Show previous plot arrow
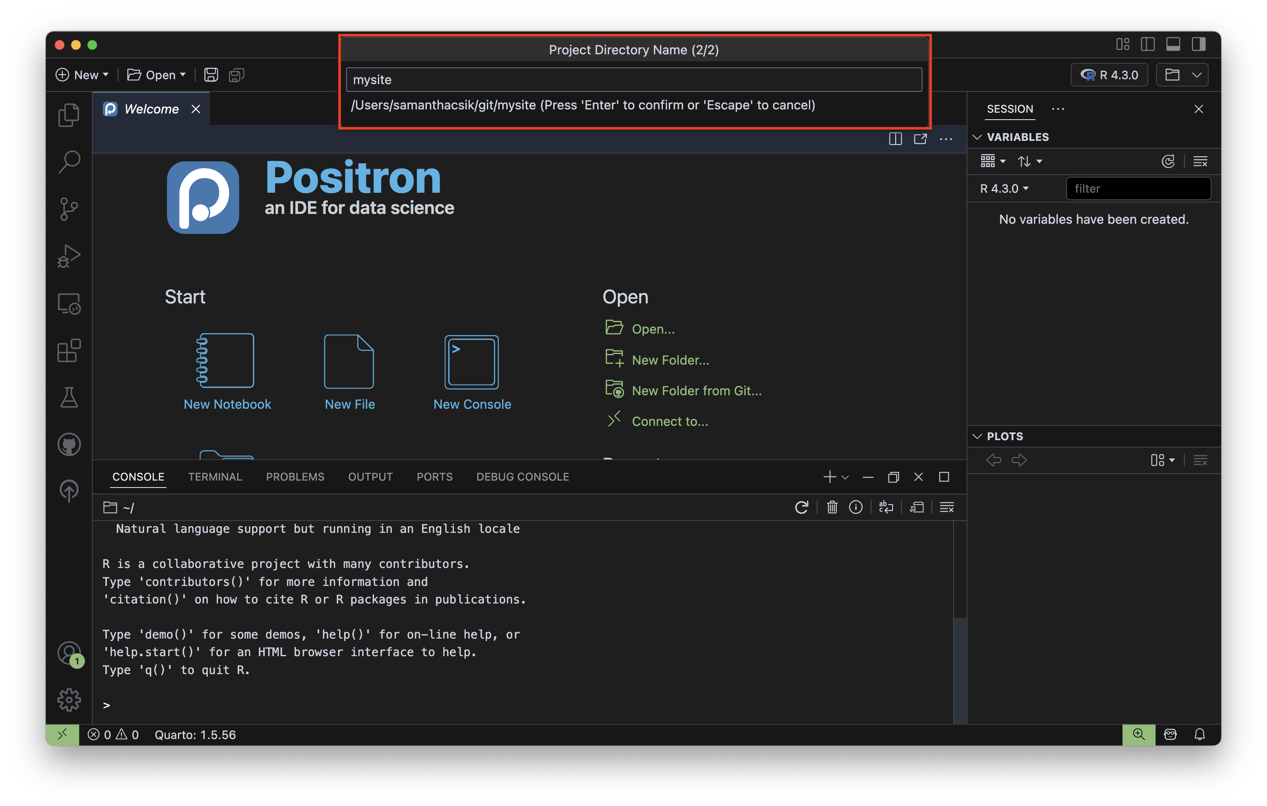The width and height of the screenshot is (1267, 806). coord(994,460)
